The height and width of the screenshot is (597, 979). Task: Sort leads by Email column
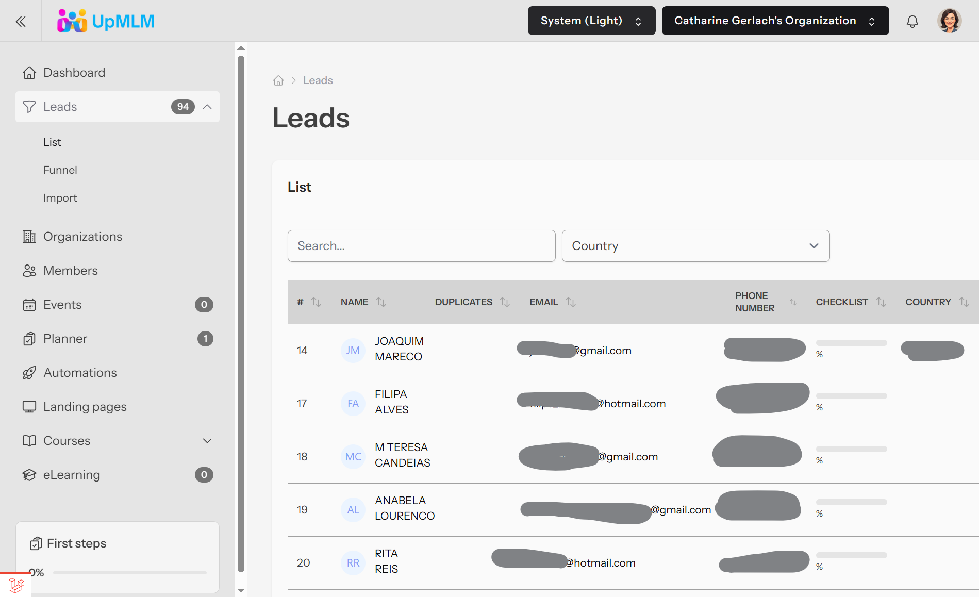pyautogui.click(x=570, y=302)
